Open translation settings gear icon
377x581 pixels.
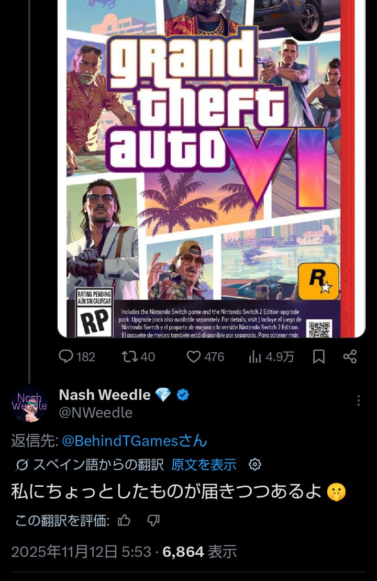pyautogui.click(x=255, y=464)
